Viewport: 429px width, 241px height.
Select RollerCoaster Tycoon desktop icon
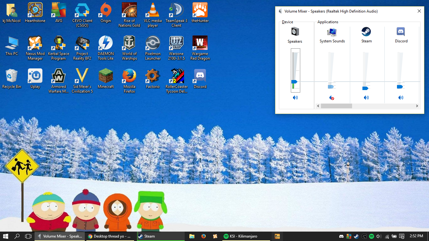(176, 81)
